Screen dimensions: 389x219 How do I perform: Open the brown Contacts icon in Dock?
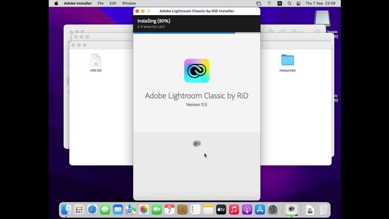[182, 210]
